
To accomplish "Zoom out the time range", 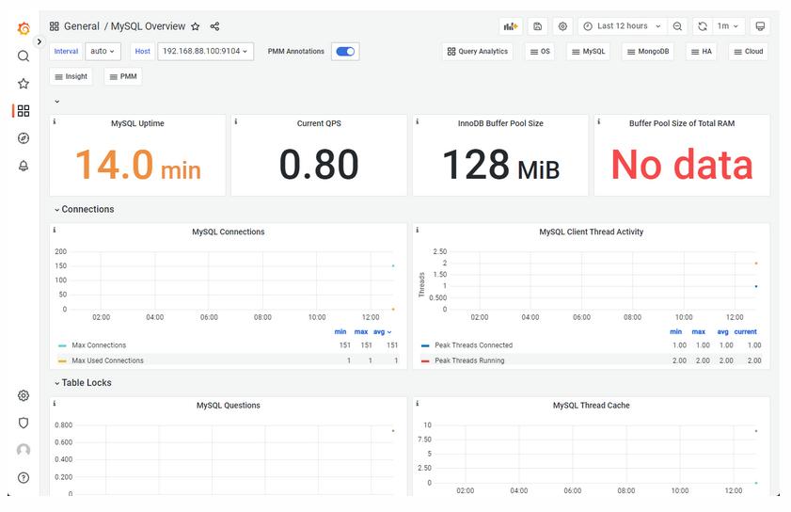I will 677,26.
